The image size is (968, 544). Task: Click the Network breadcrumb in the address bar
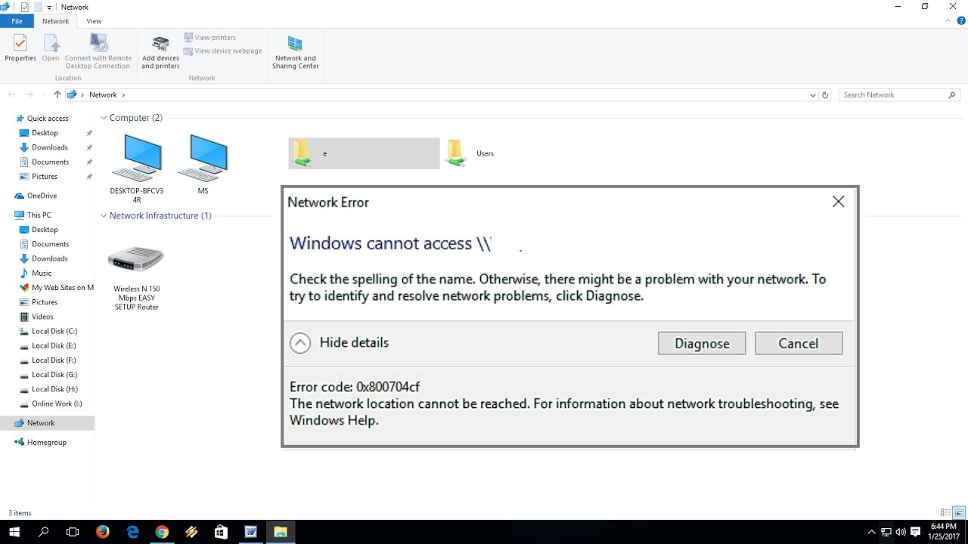pyautogui.click(x=103, y=94)
